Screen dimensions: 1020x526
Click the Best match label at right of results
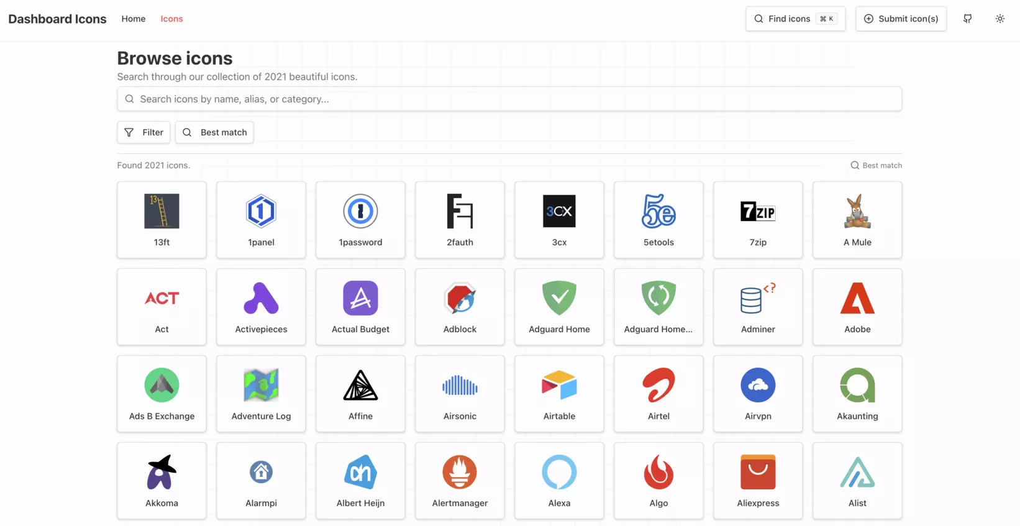click(876, 165)
